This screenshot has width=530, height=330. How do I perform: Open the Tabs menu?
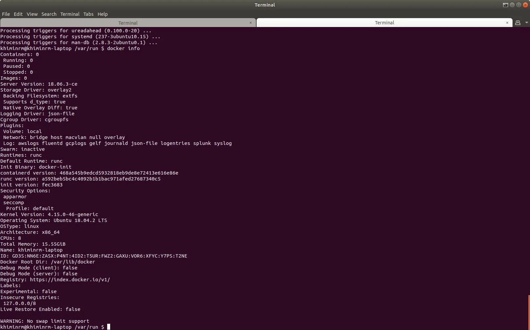point(88,14)
